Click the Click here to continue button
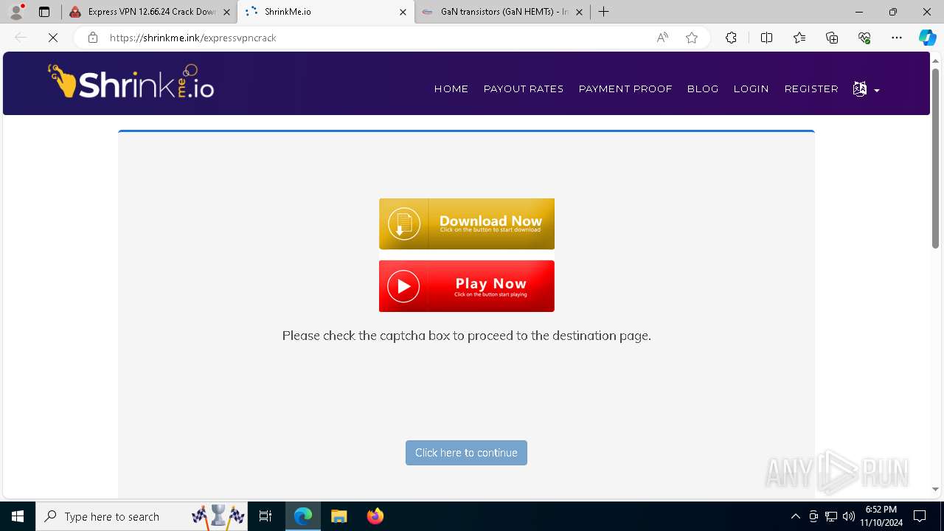The image size is (944, 531). click(466, 453)
